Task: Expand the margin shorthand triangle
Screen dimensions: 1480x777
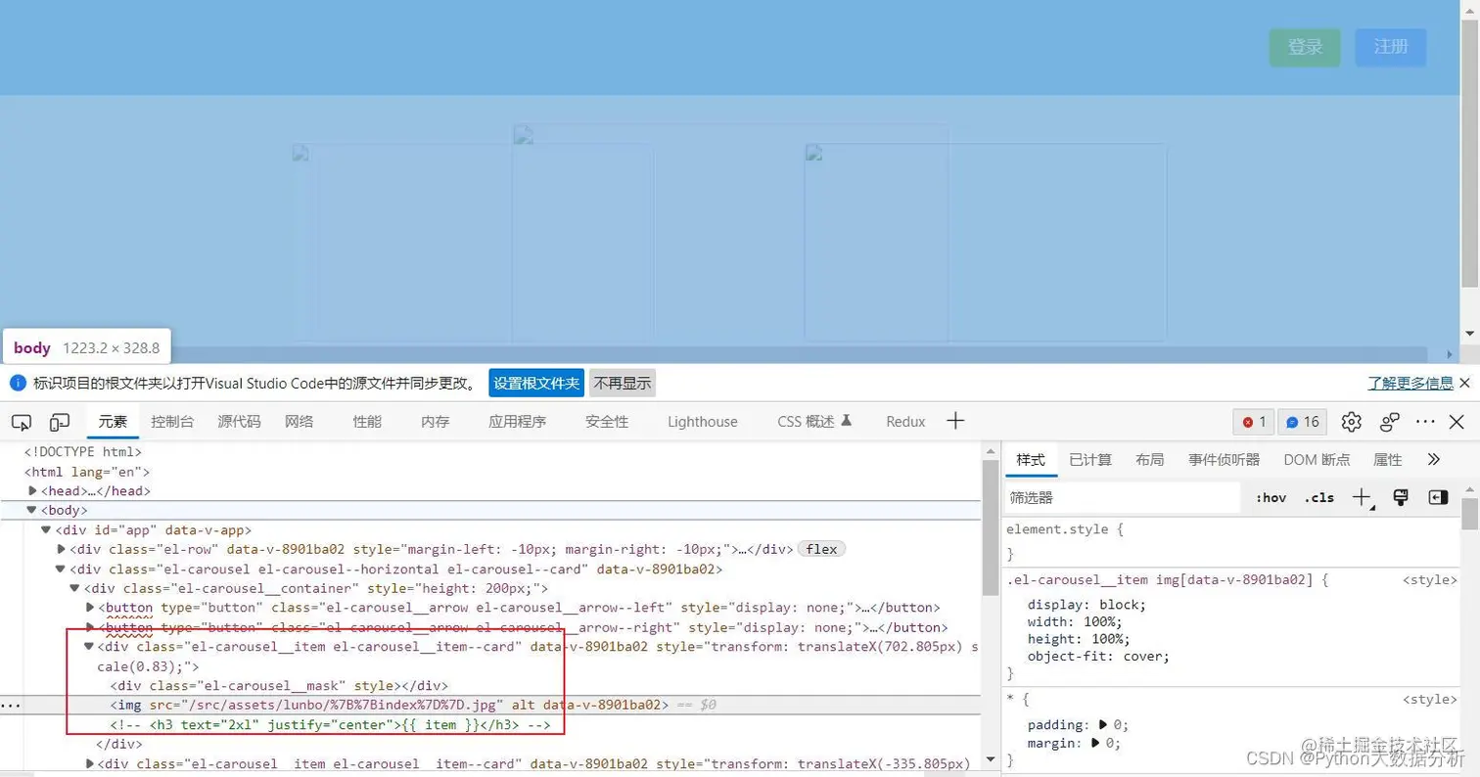Action: [x=1095, y=743]
